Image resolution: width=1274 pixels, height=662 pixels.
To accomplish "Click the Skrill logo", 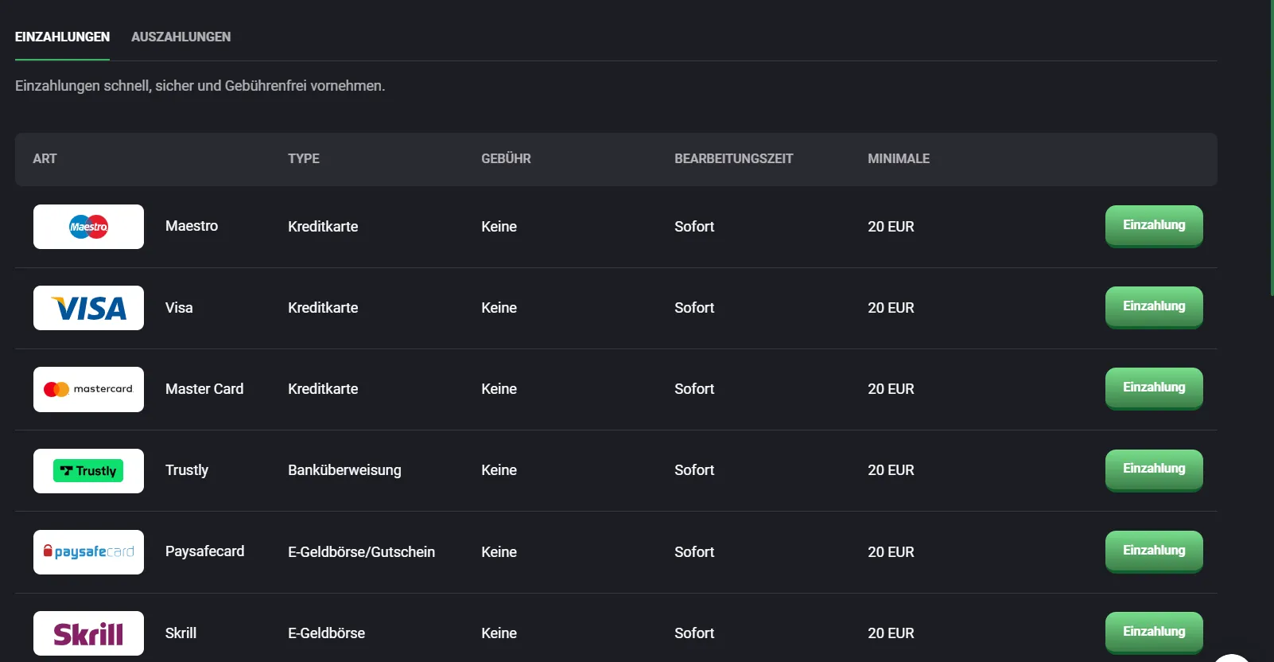I will point(88,633).
